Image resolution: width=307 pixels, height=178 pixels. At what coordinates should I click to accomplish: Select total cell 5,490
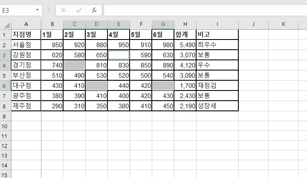[185, 45]
